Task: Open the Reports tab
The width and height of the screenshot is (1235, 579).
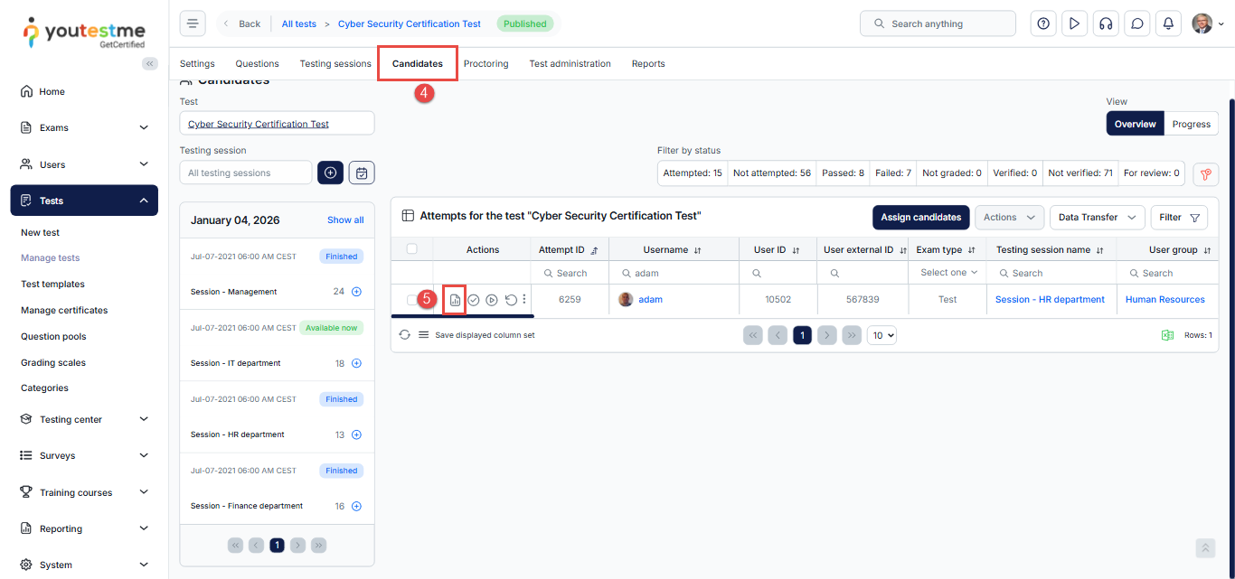Action: pos(648,64)
